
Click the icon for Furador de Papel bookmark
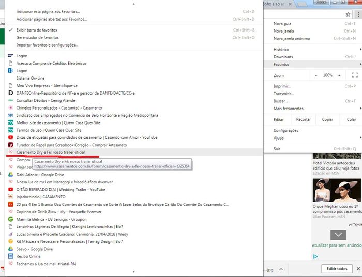click(11, 145)
